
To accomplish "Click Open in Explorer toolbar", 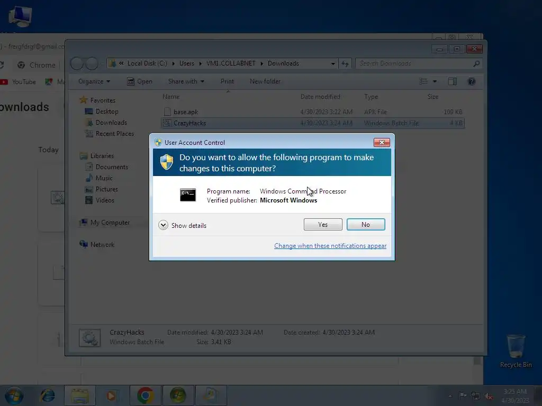I will click(x=140, y=81).
